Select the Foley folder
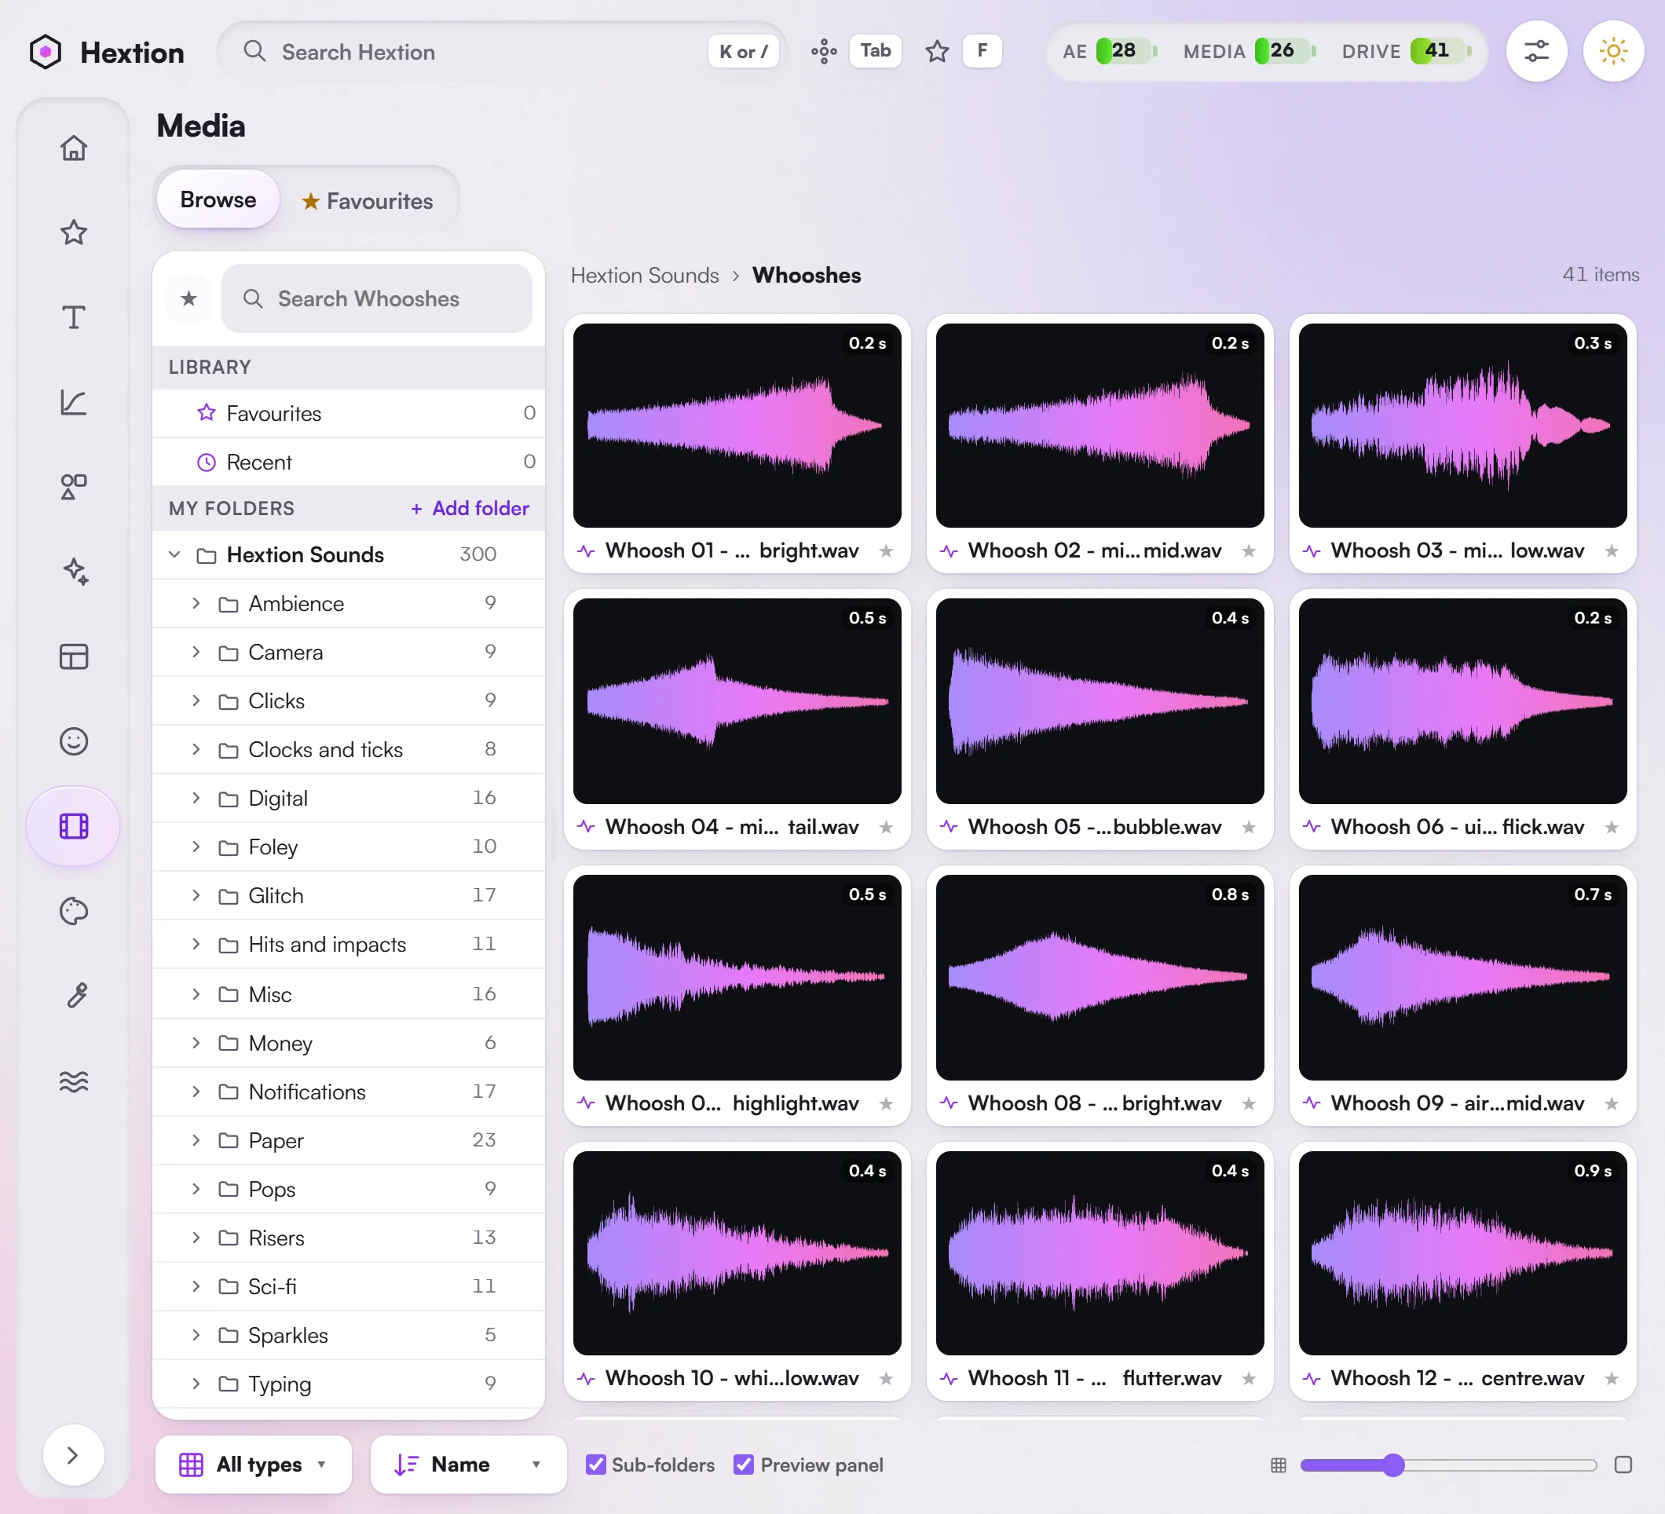 click(x=349, y=847)
